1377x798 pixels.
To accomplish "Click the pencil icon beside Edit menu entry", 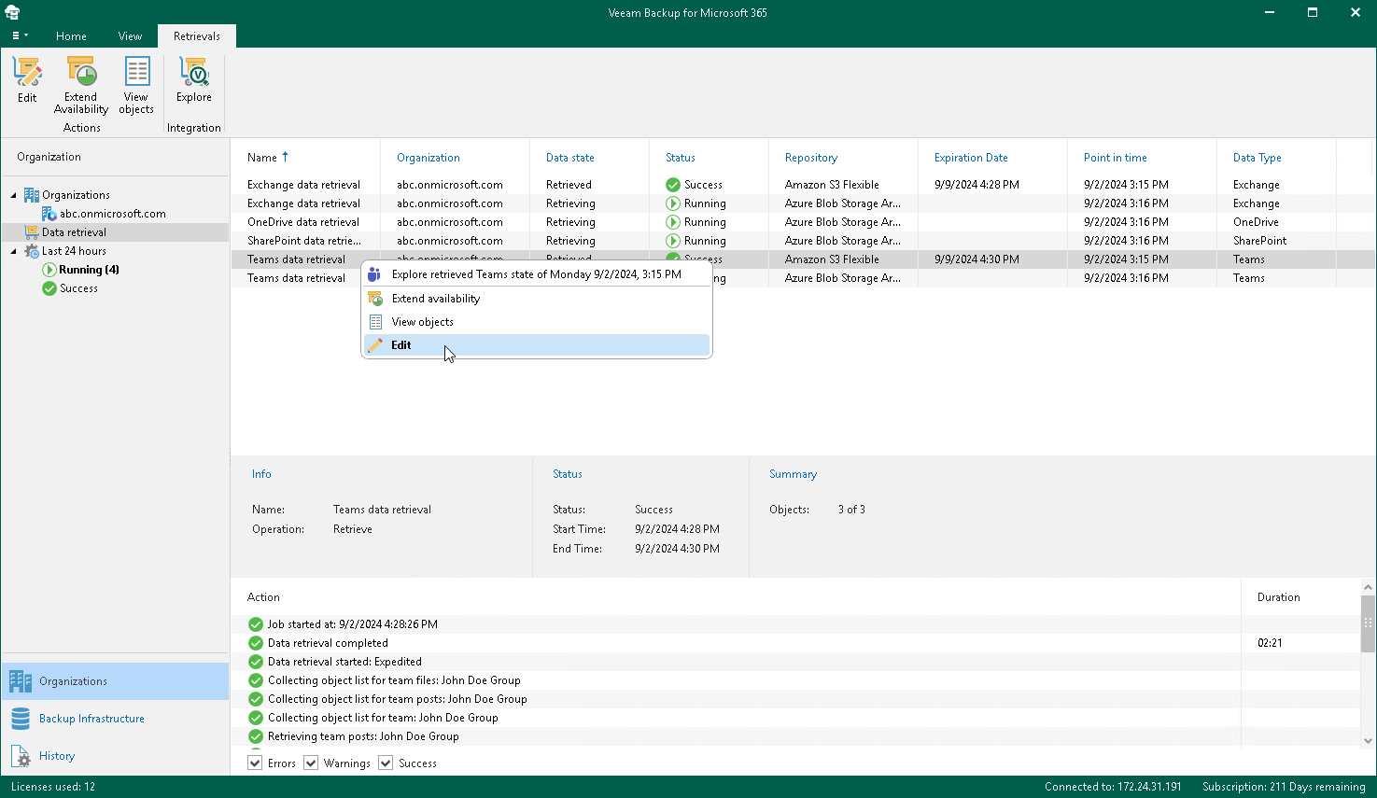I will (374, 345).
